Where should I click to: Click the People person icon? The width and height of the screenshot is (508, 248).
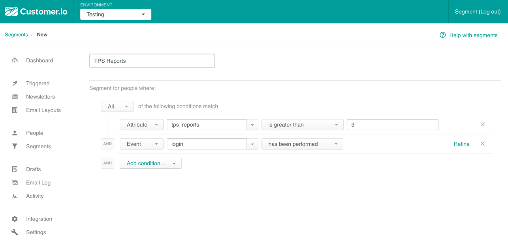(15, 133)
